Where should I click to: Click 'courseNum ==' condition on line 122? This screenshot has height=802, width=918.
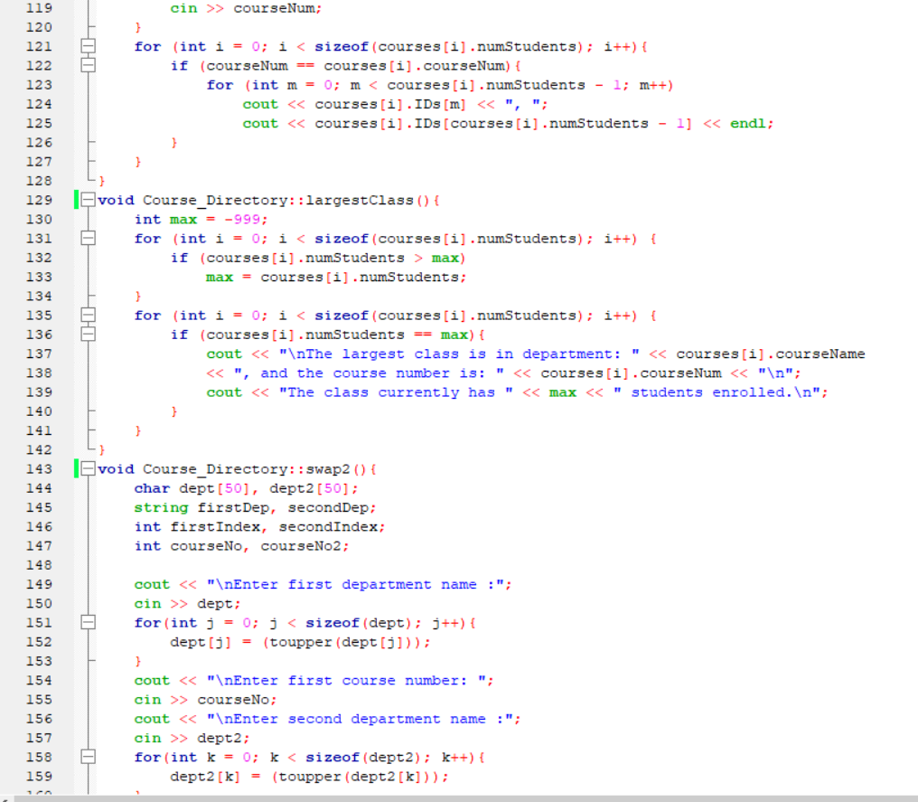tap(260, 66)
